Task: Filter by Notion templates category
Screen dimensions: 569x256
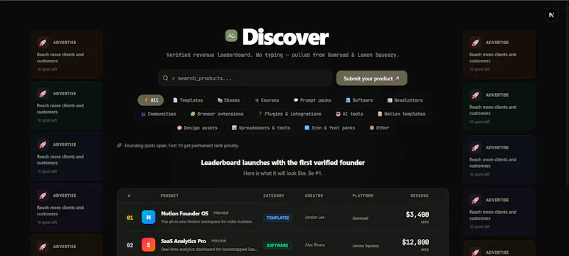Action: 401,114
